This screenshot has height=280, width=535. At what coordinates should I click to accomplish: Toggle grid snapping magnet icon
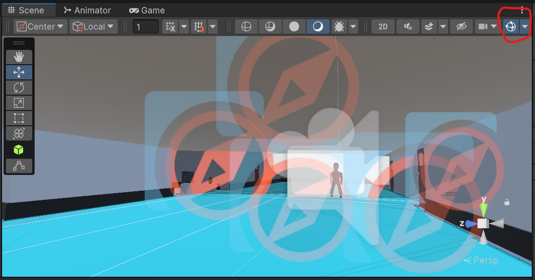point(199,27)
